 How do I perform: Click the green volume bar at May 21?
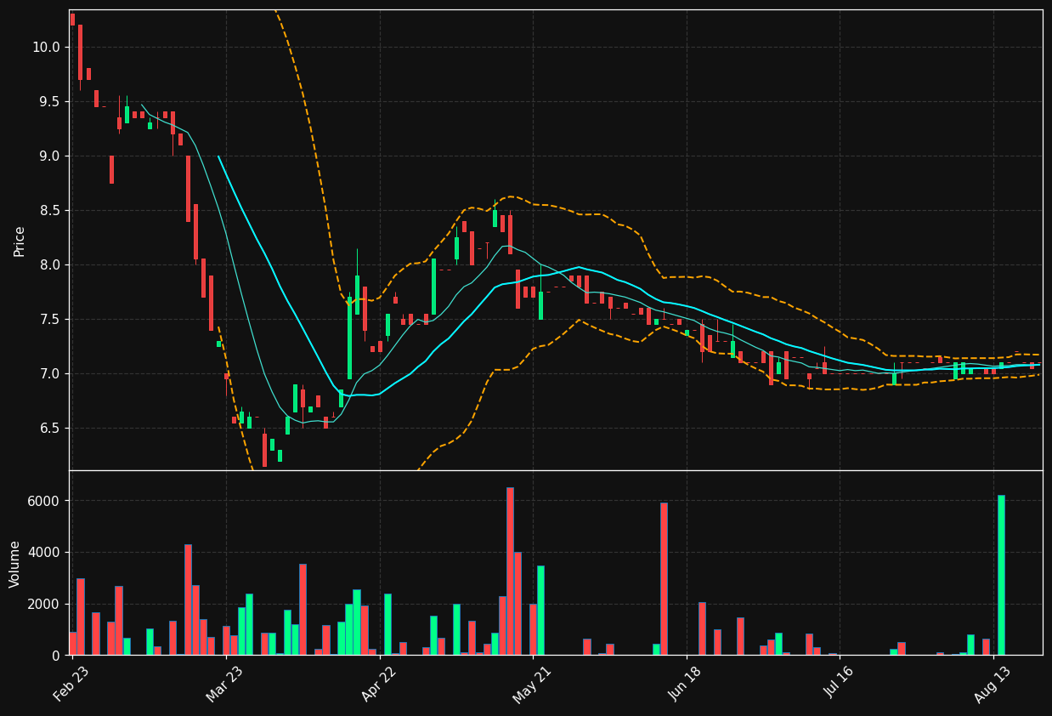point(540,611)
